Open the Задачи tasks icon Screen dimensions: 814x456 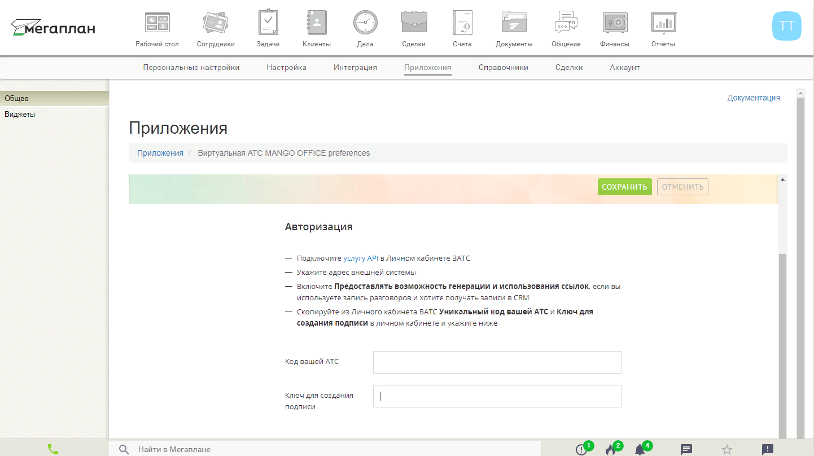(x=268, y=23)
